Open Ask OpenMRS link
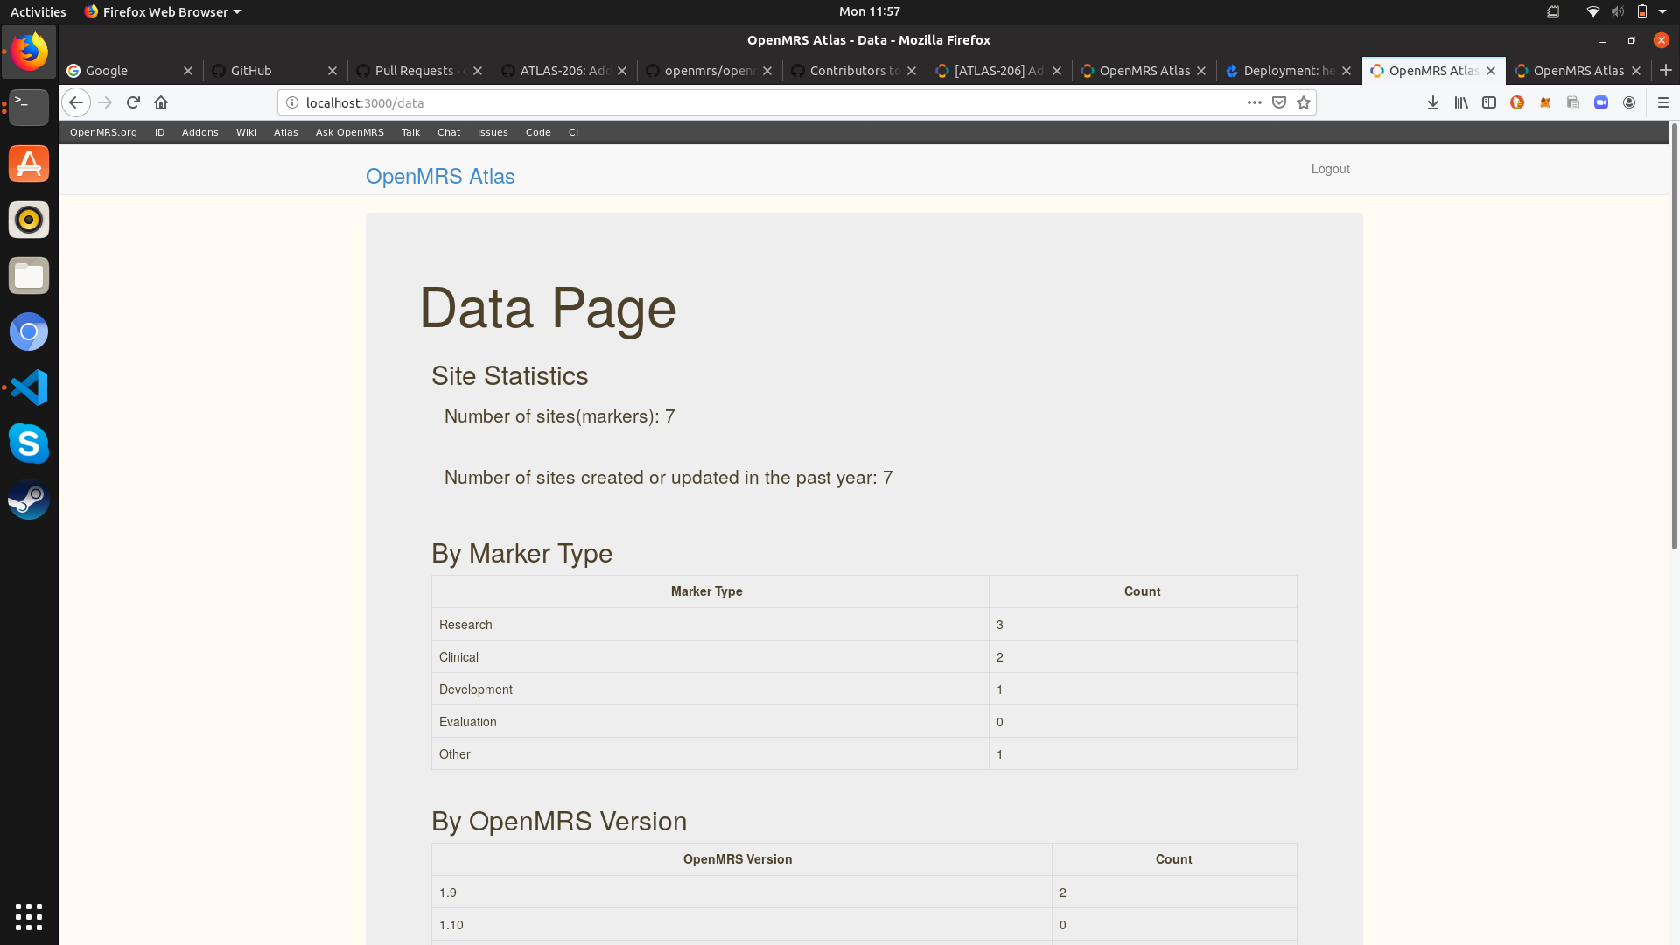The width and height of the screenshot is (1680, 945). pyautogui.click(x=349, y=132)
